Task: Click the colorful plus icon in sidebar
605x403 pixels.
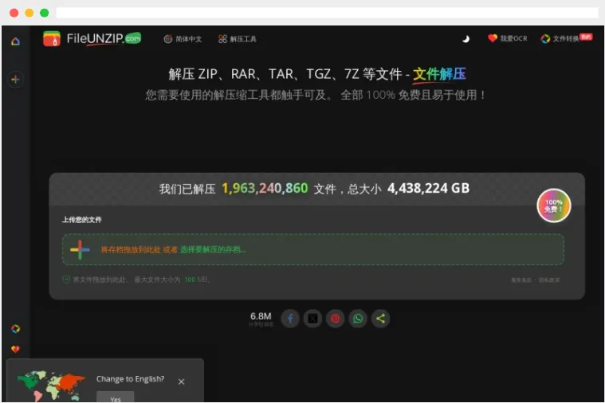Action: coord(15,80)
